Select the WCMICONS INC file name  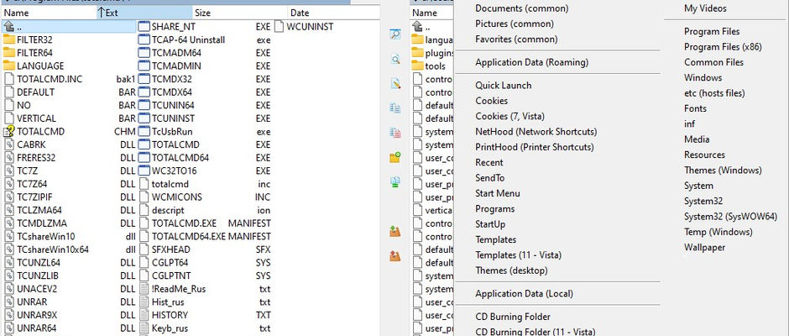[176, 197]
